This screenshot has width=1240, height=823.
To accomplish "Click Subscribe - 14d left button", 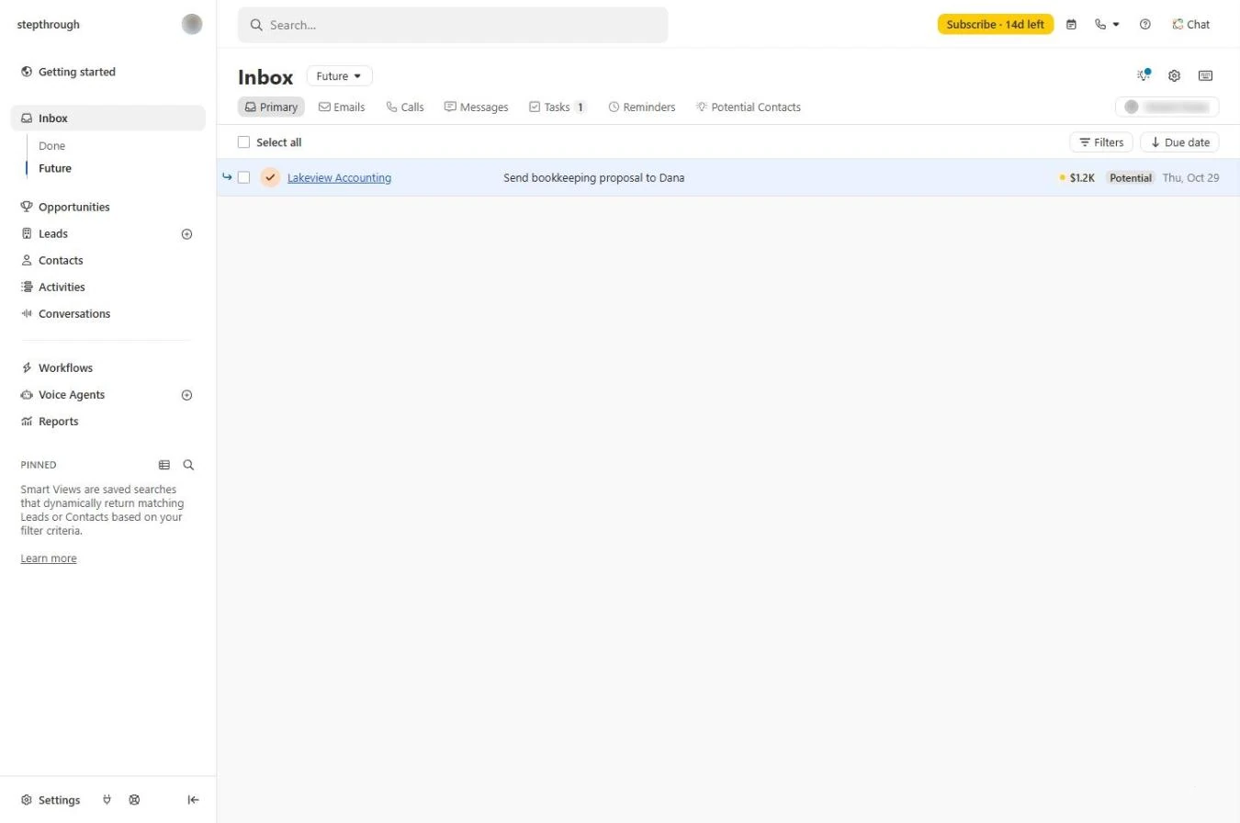I will coord(996,25).
